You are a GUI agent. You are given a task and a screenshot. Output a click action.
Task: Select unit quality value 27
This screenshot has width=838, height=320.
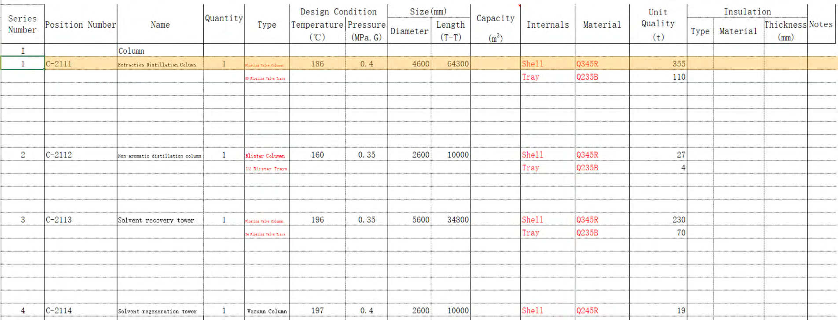[x=658, y=154]
